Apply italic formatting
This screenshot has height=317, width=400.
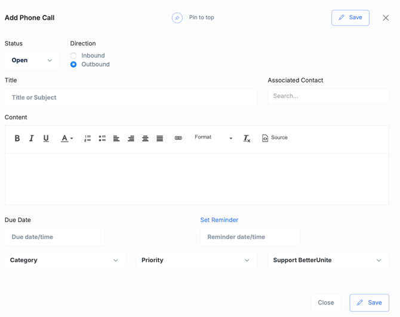[32, 138]
